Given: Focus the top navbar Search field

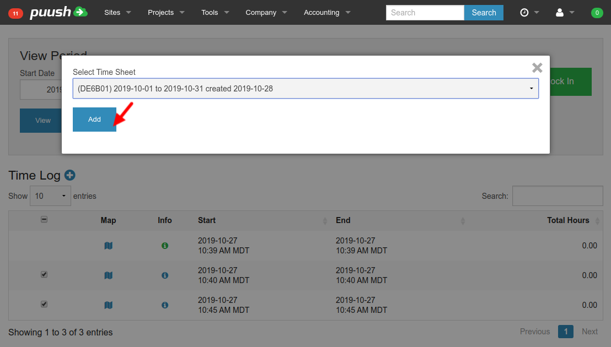Looking at the screenshot, I should coord(425,13).
